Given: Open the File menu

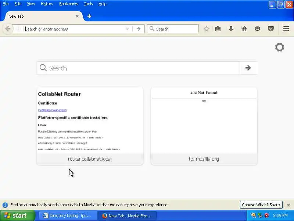Looking at the screenshot, I should [6, 4].
